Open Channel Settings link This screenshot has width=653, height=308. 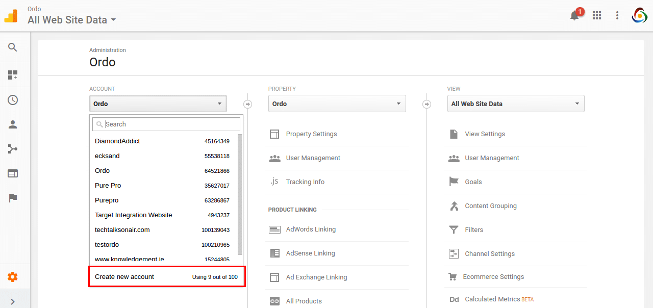coord(490,254)
